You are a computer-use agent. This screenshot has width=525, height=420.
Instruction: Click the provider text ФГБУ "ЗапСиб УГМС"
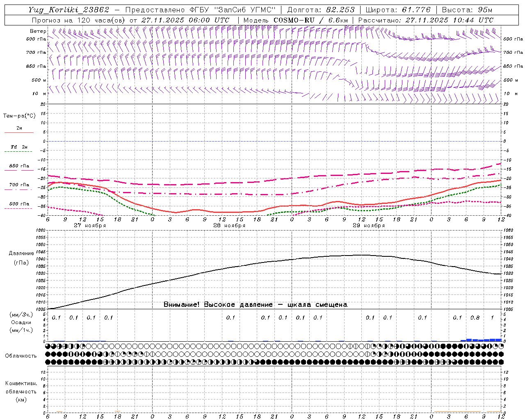[233, 10]
